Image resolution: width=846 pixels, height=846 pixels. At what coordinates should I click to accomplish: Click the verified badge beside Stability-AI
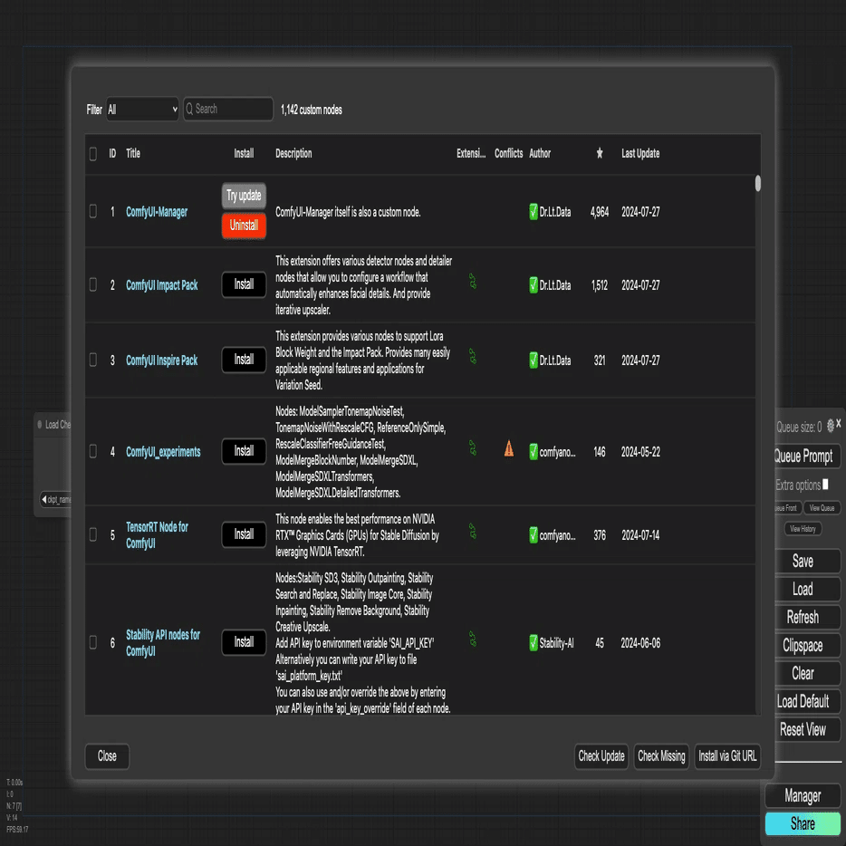click(x=534, y=643)
